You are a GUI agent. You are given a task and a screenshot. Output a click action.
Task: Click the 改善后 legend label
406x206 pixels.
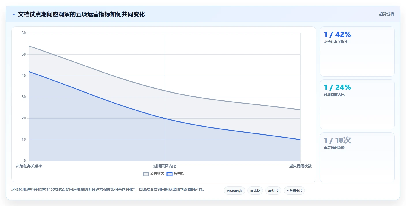[x=179, y=174]
